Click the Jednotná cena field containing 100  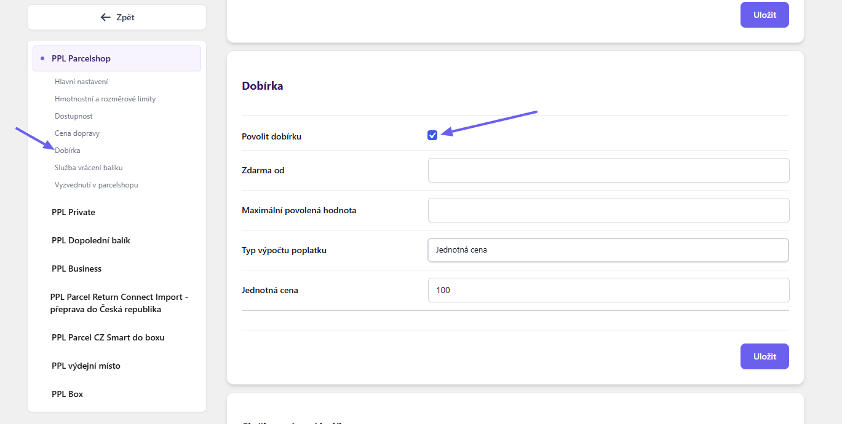coord(608,290)
